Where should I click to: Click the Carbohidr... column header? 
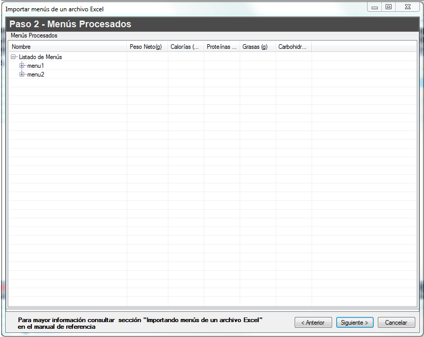coord(294,47)
